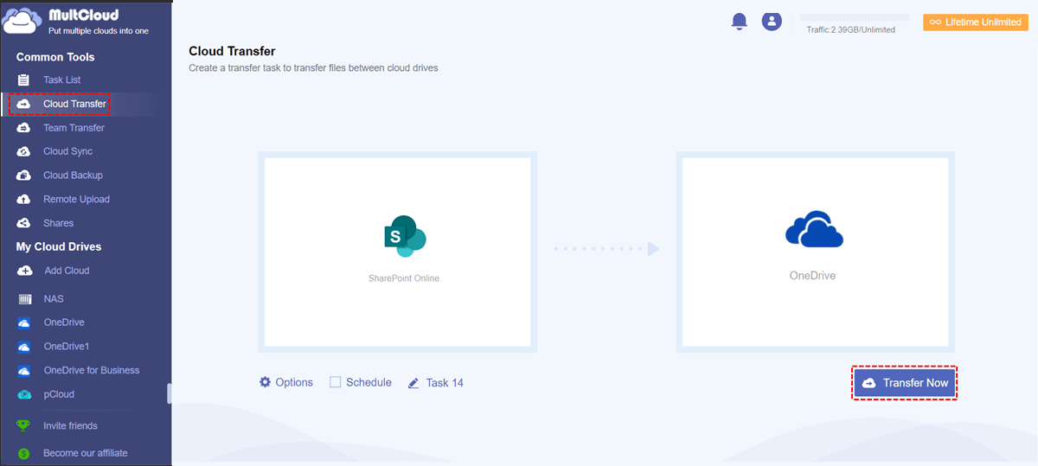Click Invite friends link
This screenshot has height=466, width=1038.
[70, 425]
